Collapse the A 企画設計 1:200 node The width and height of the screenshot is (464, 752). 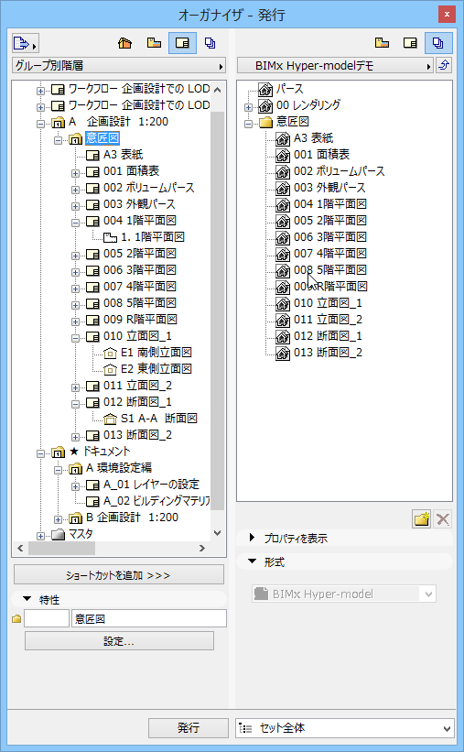[x=41, y=124]
